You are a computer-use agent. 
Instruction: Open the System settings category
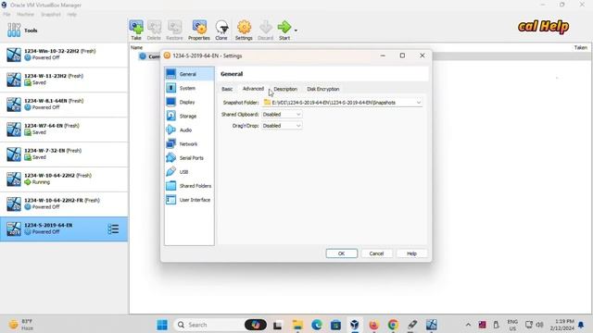tap(189, 88)
